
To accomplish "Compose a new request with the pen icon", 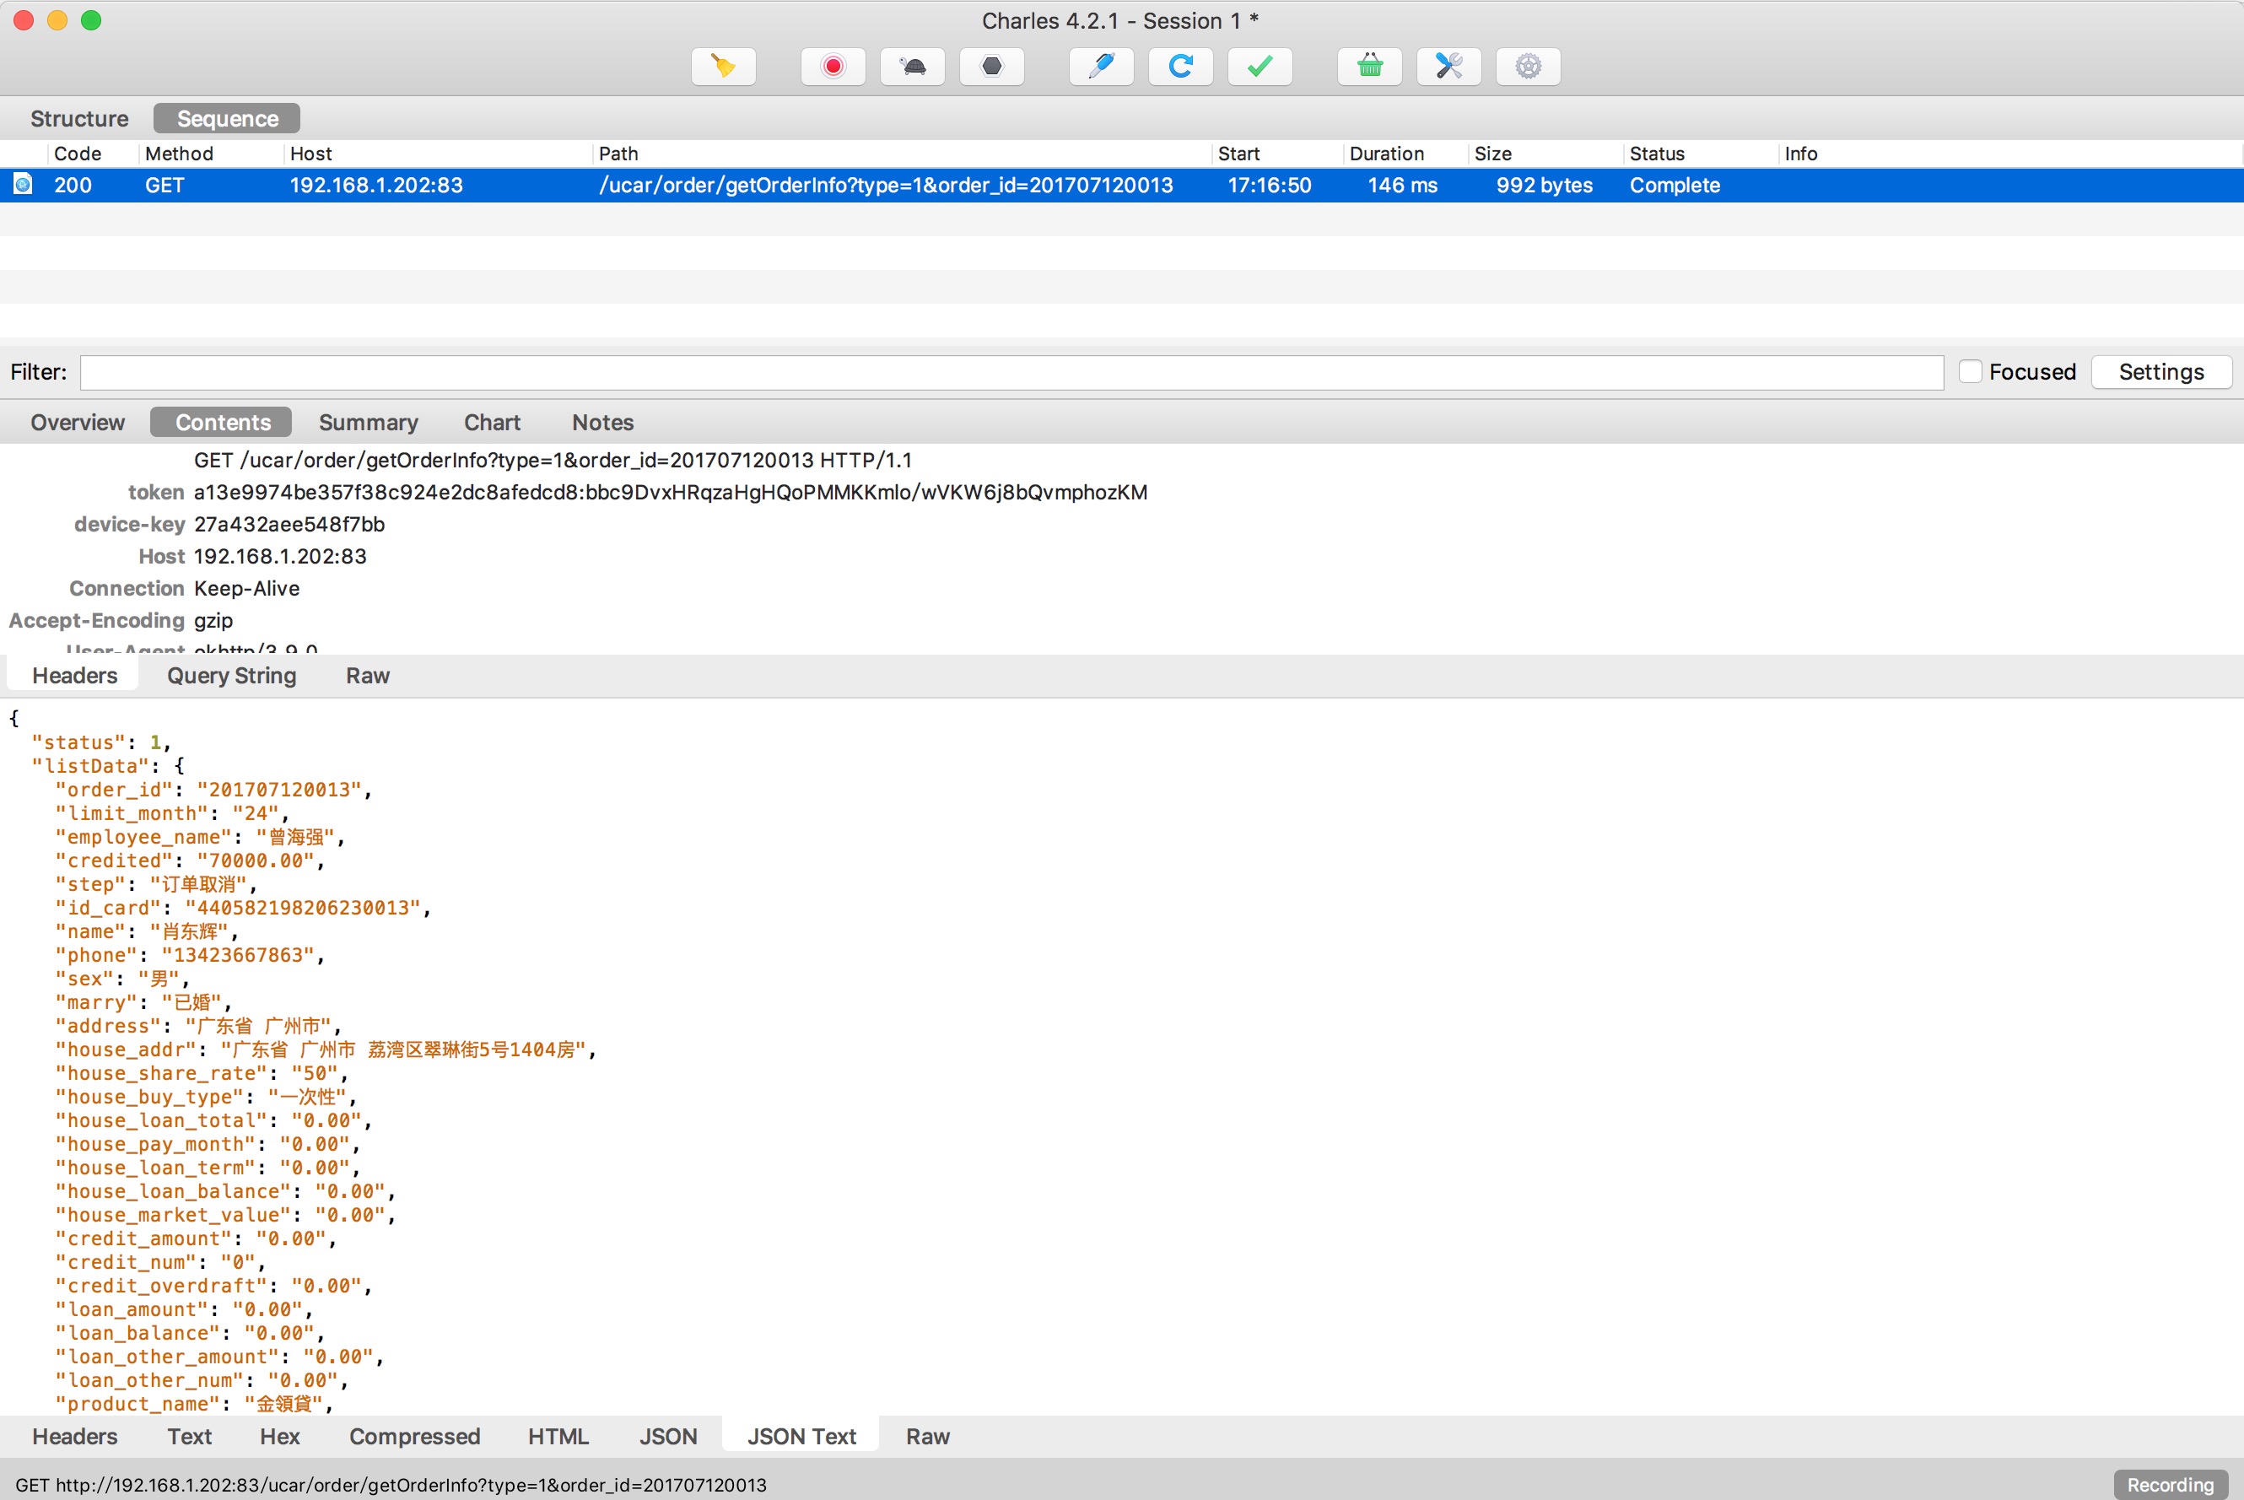I will pyautogui.click(x=1102, y=66).
